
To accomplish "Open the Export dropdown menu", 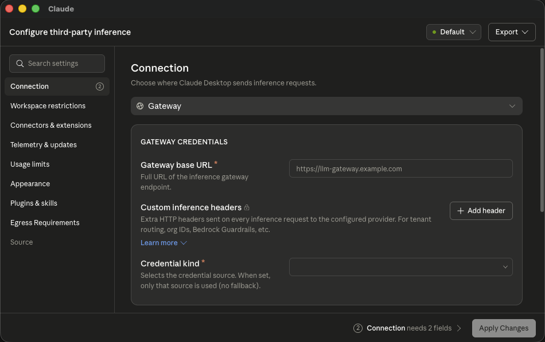I will (x=512, y=32).
